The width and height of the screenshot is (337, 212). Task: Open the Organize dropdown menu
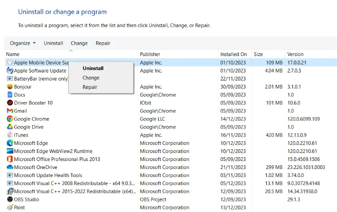pyautogui.click(x=23, y=43)
